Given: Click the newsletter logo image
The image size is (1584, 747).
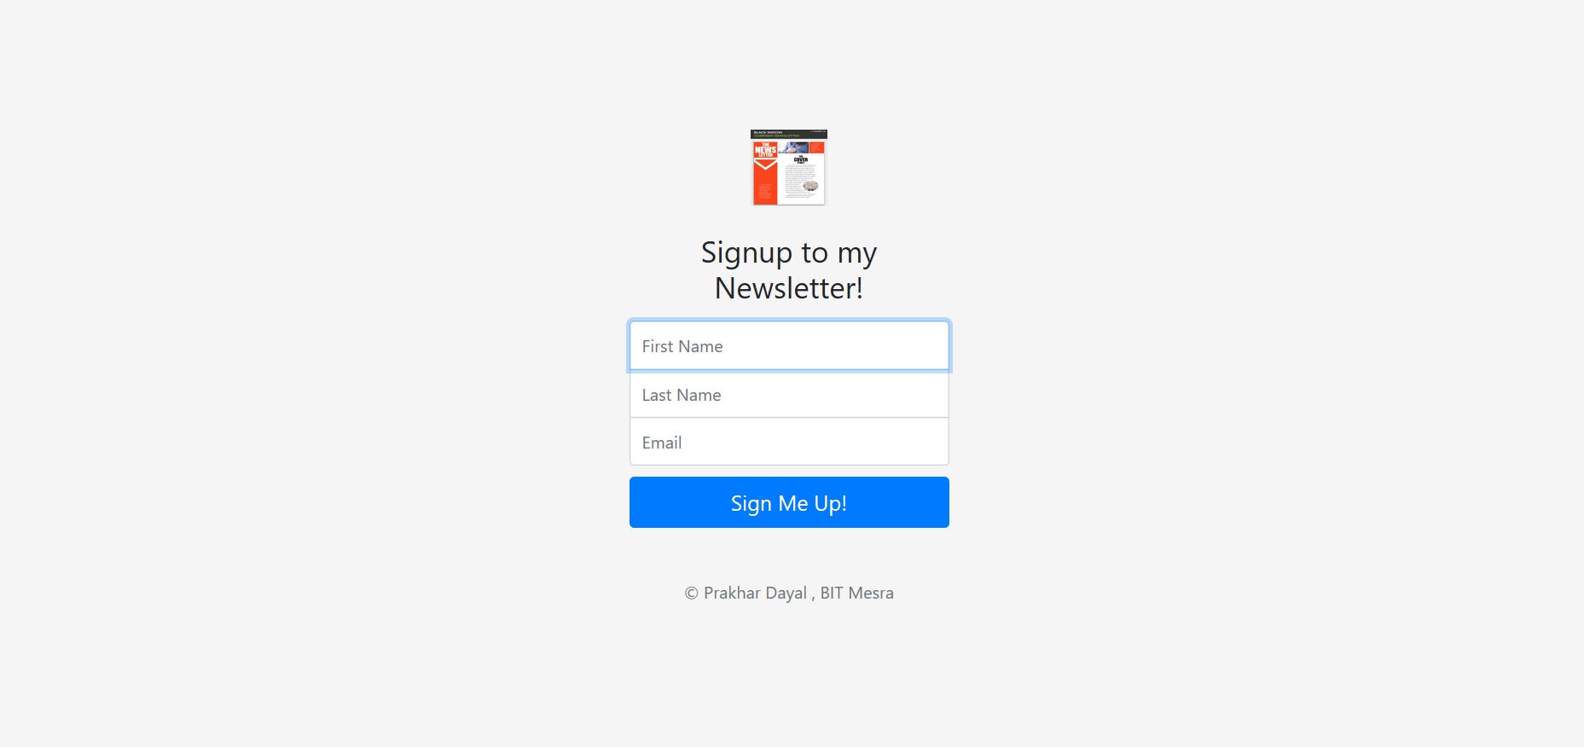Looking at the screenshot, I should point(789,167).
